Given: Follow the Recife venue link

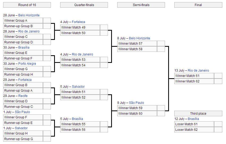Looking at the screenshot, I should click(x=23, y=96).
